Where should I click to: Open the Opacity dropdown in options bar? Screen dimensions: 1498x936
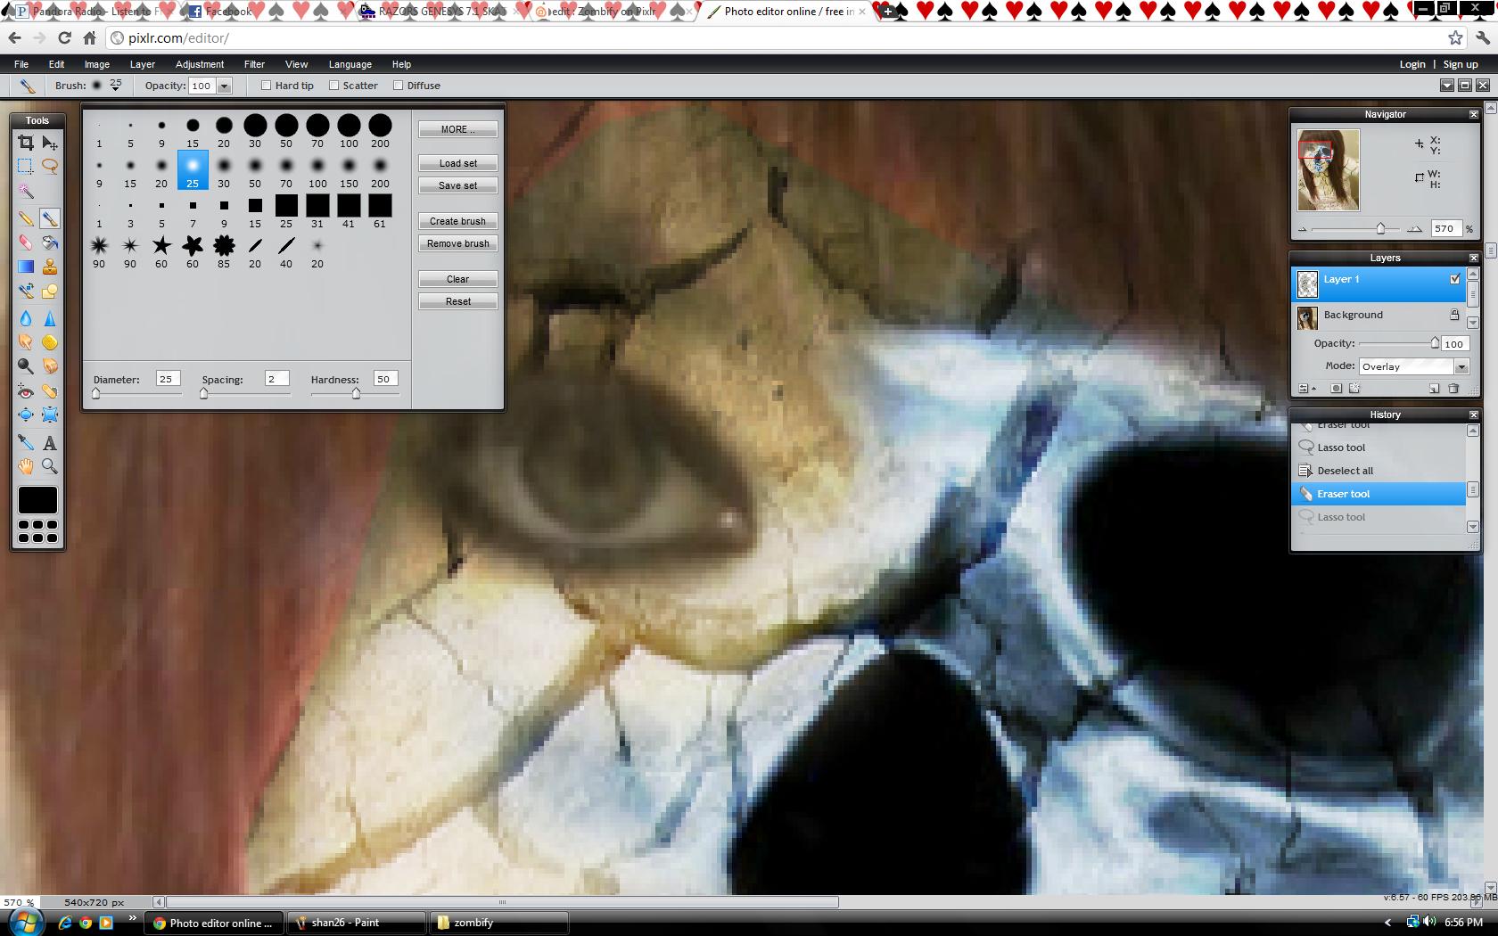tap(225, 86)
